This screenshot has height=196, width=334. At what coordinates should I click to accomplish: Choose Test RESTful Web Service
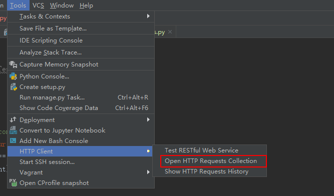pyautogui.click(x=210, y=150)
